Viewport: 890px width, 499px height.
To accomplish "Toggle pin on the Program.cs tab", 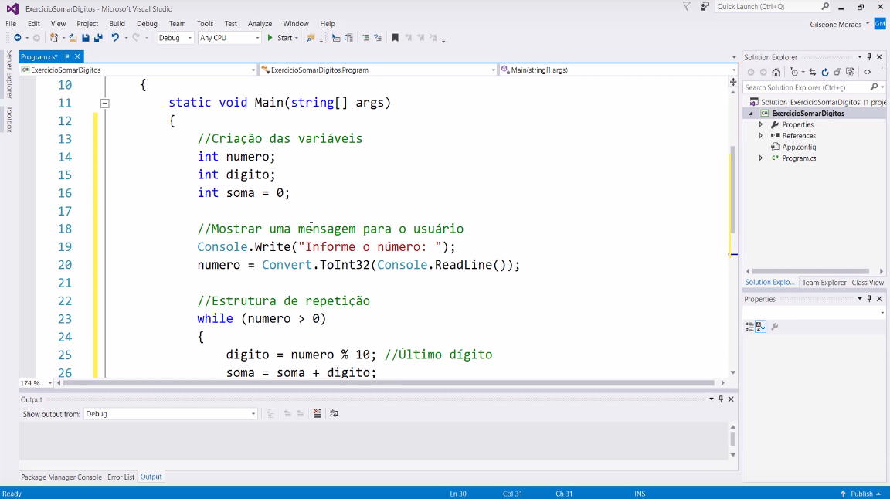I will point(67,56).
